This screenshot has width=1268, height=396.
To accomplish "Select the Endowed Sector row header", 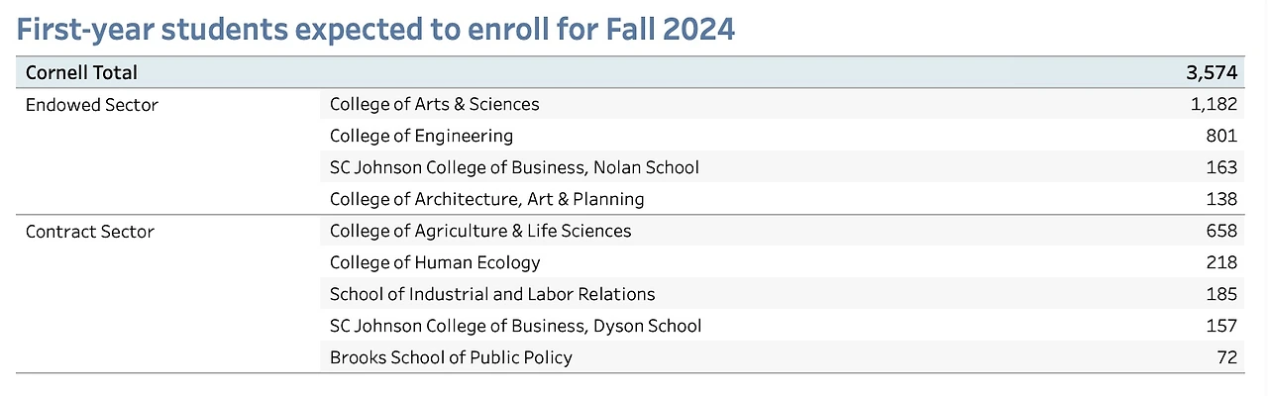I will [x=92, y=104].
